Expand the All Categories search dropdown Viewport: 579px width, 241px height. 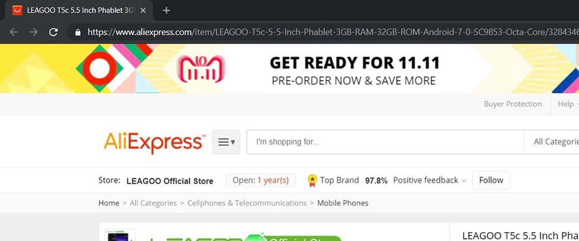coord(552,142)
